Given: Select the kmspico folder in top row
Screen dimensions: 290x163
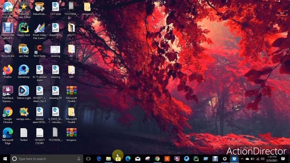Looking at the screenshot, I should [x=87, y=9].
